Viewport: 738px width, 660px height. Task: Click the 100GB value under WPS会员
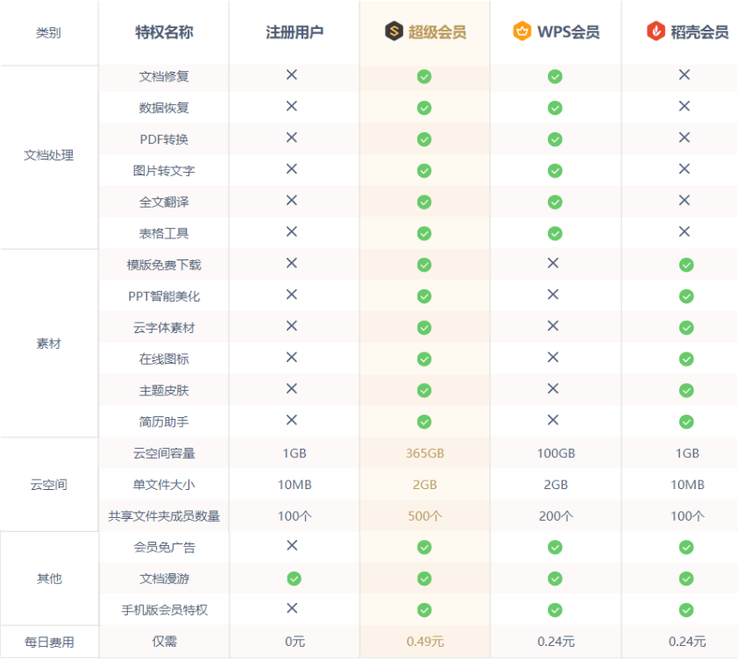(556, 453)
